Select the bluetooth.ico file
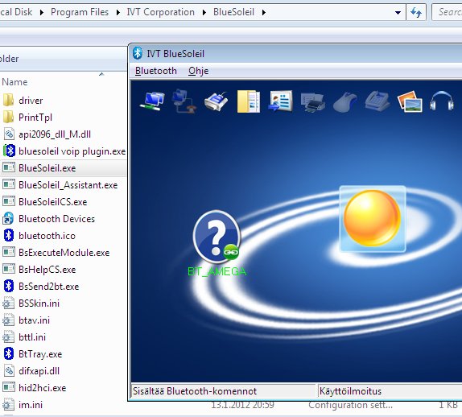 point(47,236)
